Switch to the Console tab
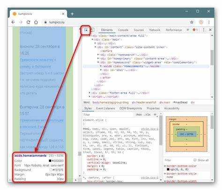 123,30
